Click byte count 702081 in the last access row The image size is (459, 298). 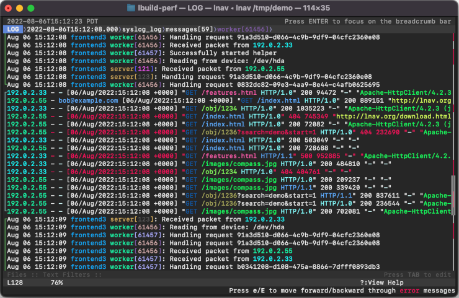[x=348, y=211]
